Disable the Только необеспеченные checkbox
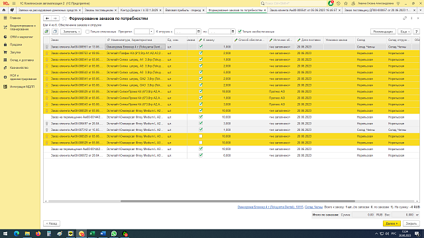The height and width of the screenshot is (238, 424). tap(240, 32)
